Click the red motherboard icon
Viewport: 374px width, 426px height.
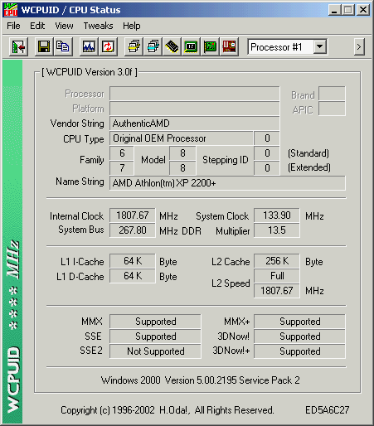[x=229, y=47]
